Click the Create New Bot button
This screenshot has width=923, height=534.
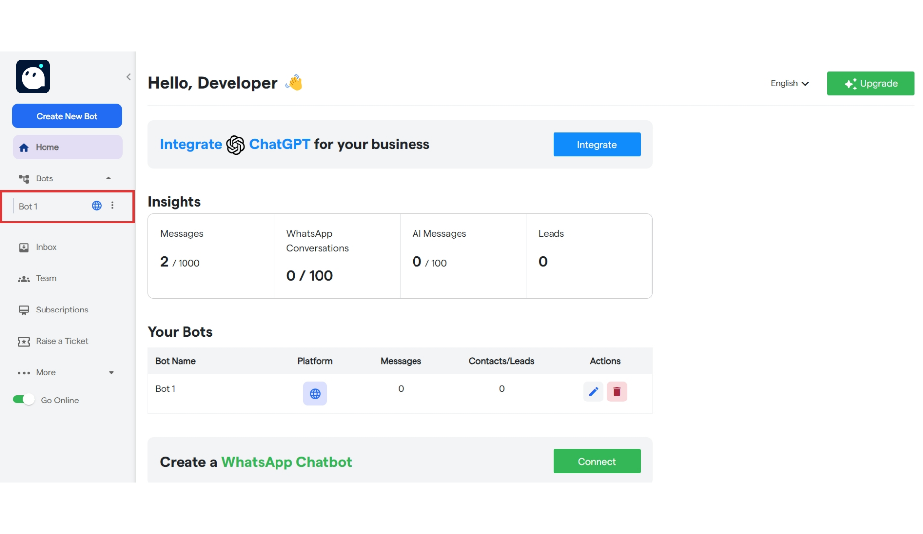pyautogui.click(x=67, y=116)
